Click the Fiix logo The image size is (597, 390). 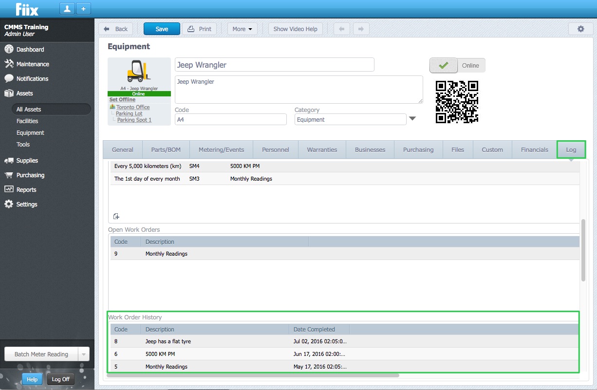(27, 9)
